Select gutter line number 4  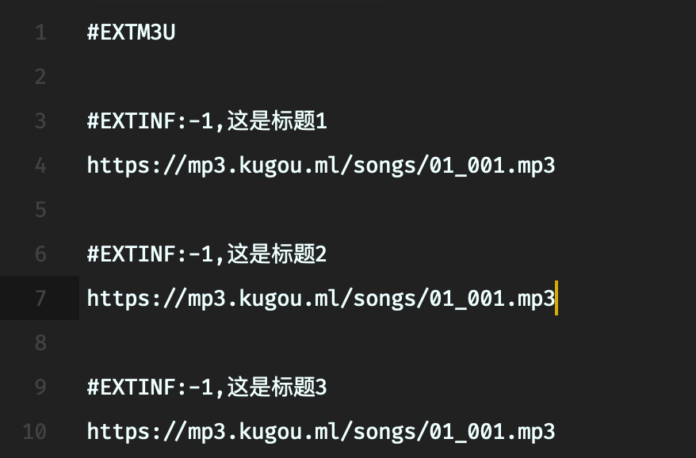[x=40, y=166]
